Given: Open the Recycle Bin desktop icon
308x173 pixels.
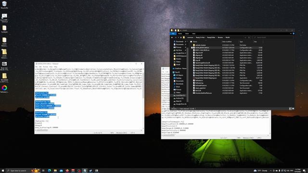Looking at the screenshot, I should 4,5.
